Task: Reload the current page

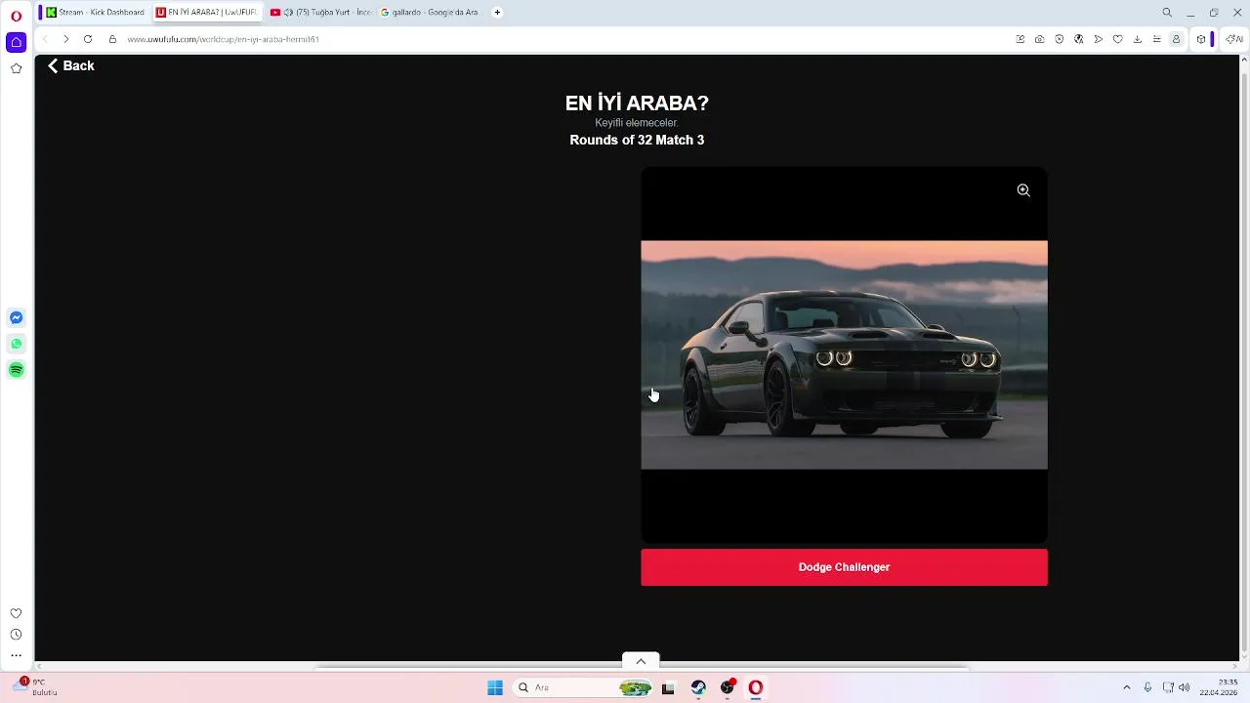Action: click(x=88, y=39)
